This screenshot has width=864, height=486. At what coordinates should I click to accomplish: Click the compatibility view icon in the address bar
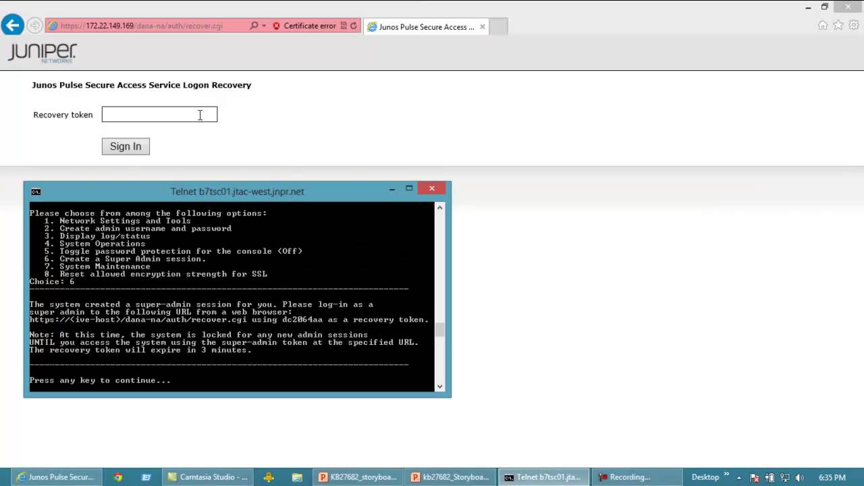344,26
